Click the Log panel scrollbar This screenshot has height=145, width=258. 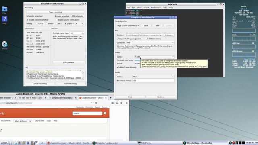(83, 75)
